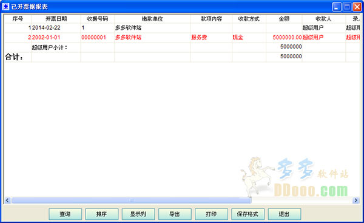Click the horizontal scrollbar right arrow
Image resolution: width=364 pixels, height=223 pixels.
(356, 200)
